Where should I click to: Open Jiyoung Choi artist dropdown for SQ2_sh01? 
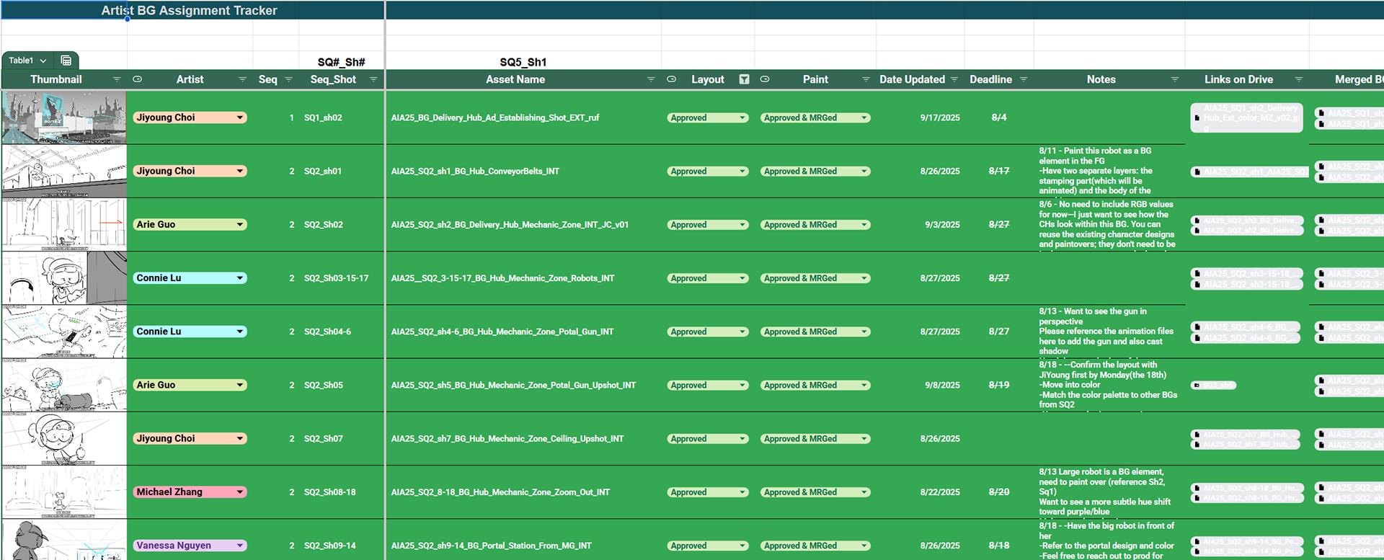coord(190,171)
